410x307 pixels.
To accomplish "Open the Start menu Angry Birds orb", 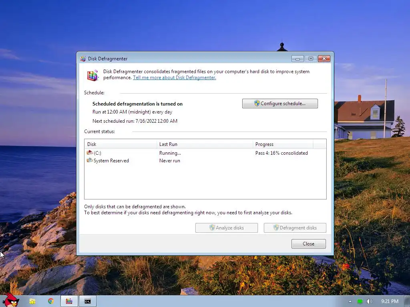I will tap(10, 301).
